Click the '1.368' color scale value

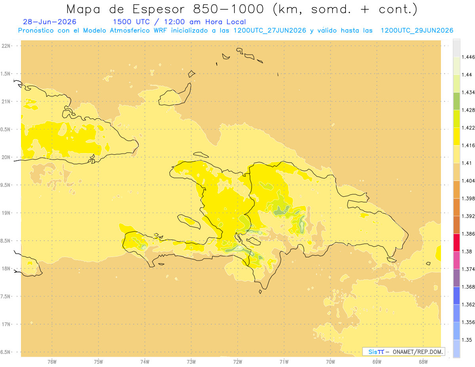pyautogui.click(x=468, y=287)
